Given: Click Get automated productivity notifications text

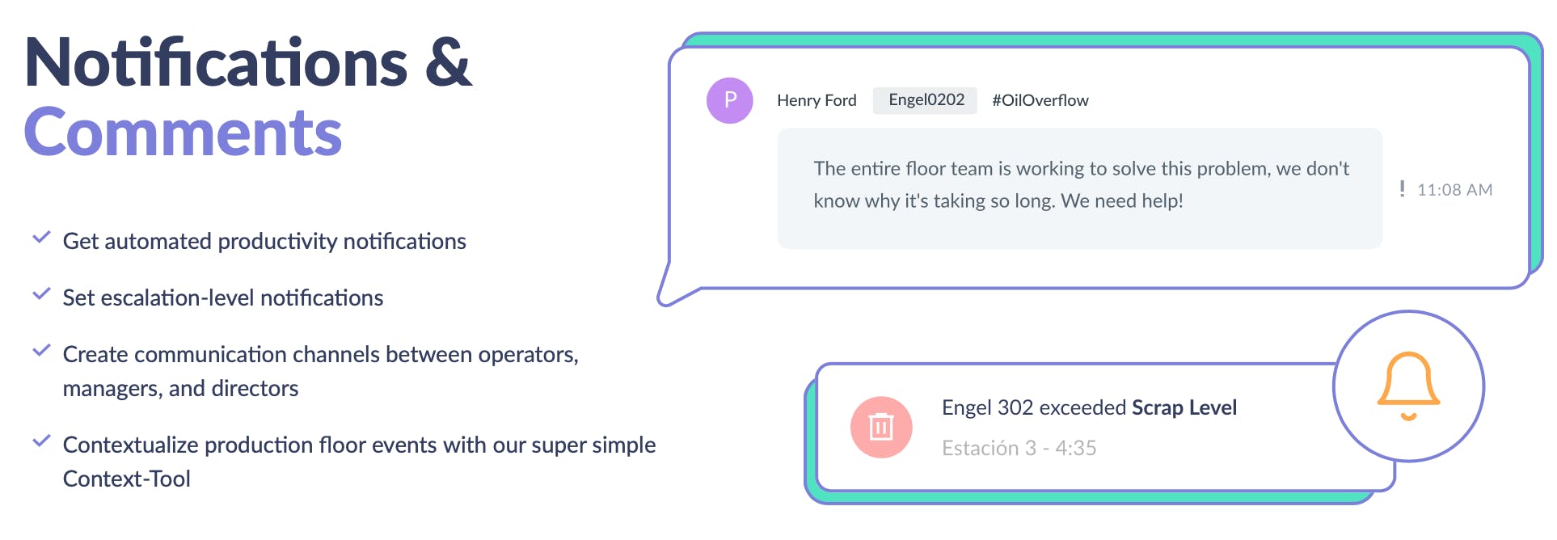Looking at the screenshot, I should coord(264,242).
